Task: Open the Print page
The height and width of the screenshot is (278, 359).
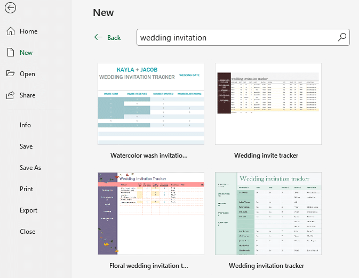Action: click(26, 189)
